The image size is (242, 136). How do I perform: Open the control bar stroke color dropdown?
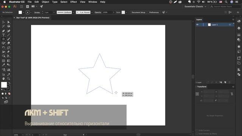pos(31,12)
